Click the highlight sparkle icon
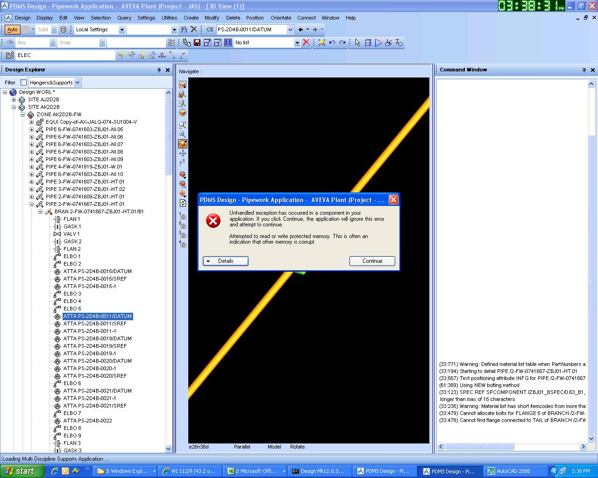This screenshot has width=598, height=478. [x=321, y=42]
